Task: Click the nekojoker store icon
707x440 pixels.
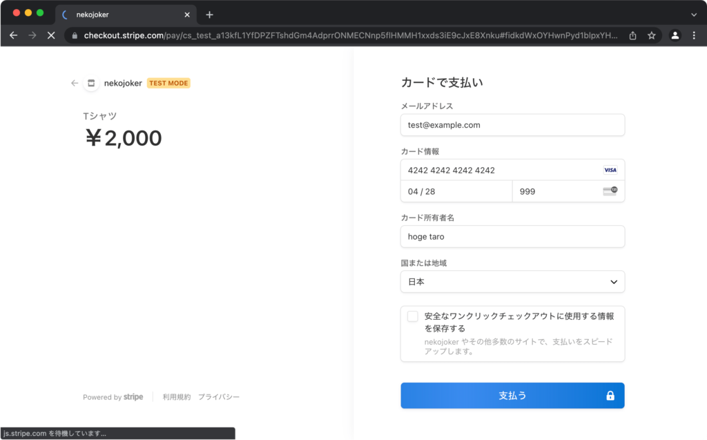Action: [91, 83]
